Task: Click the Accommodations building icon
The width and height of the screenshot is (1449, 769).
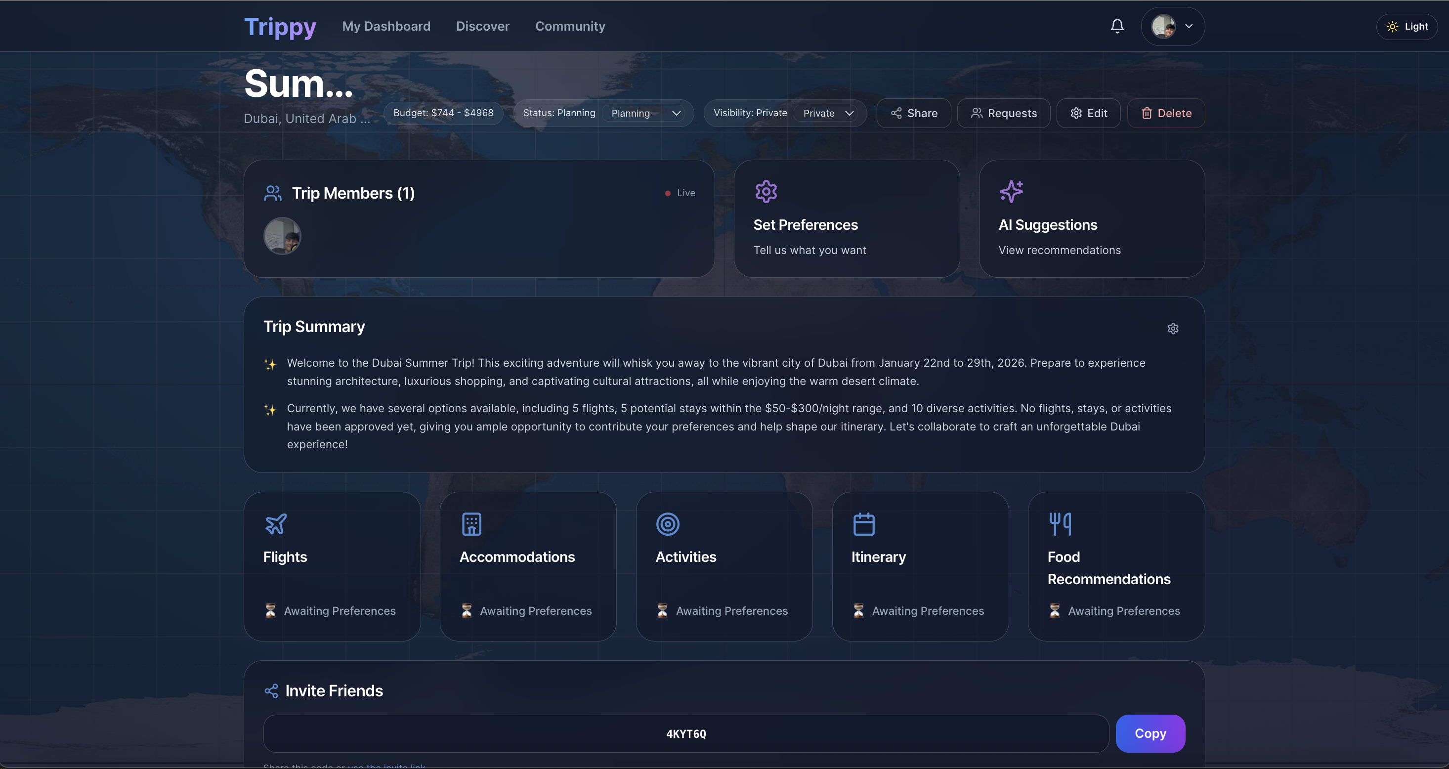Action: 471,524
